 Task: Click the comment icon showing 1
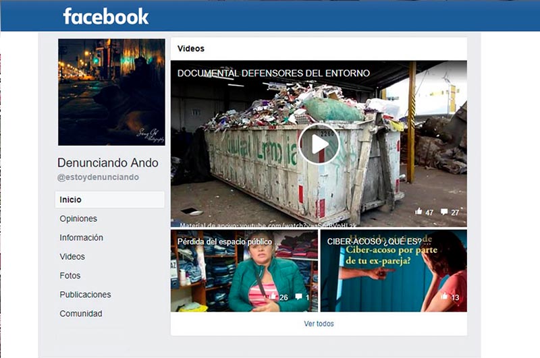pyautogui.click(x=298, y=297)
